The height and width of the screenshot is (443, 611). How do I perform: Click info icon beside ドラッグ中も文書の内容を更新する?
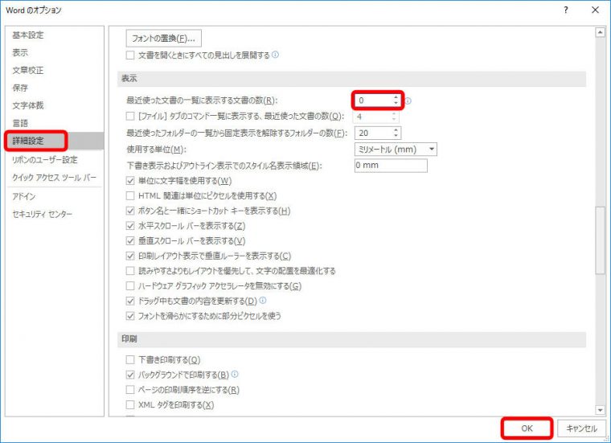click(x=263, y=301)
